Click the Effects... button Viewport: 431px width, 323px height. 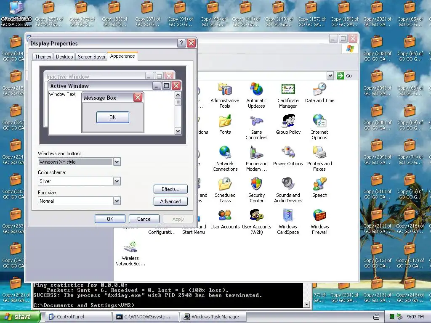pyautogui.click(x=170, y=189)
